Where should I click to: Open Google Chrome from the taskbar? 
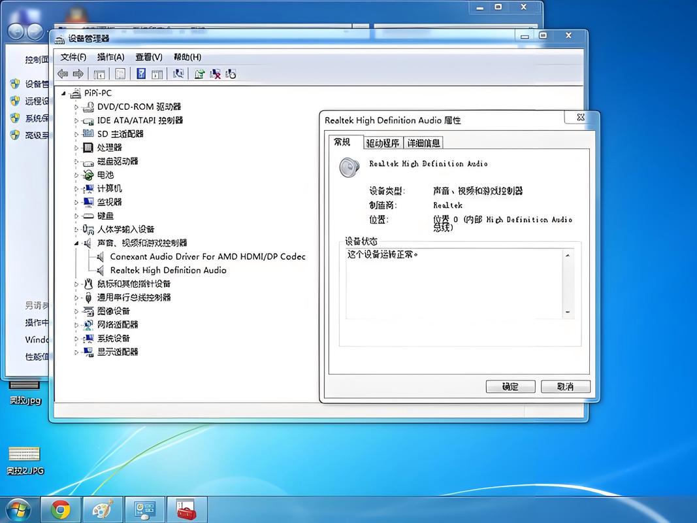(60, 509)
